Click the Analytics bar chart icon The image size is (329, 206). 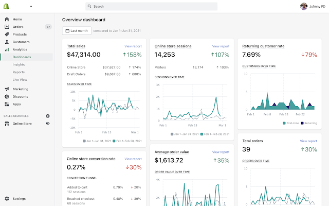pyautogui.click(x=7, y=49)
